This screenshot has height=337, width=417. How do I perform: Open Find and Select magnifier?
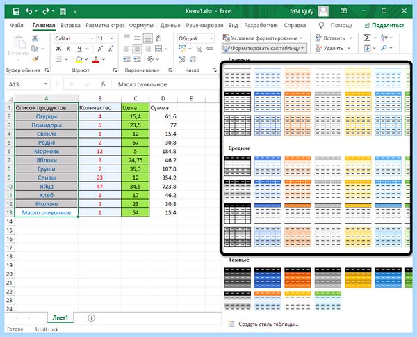click(x=384, y=48)
